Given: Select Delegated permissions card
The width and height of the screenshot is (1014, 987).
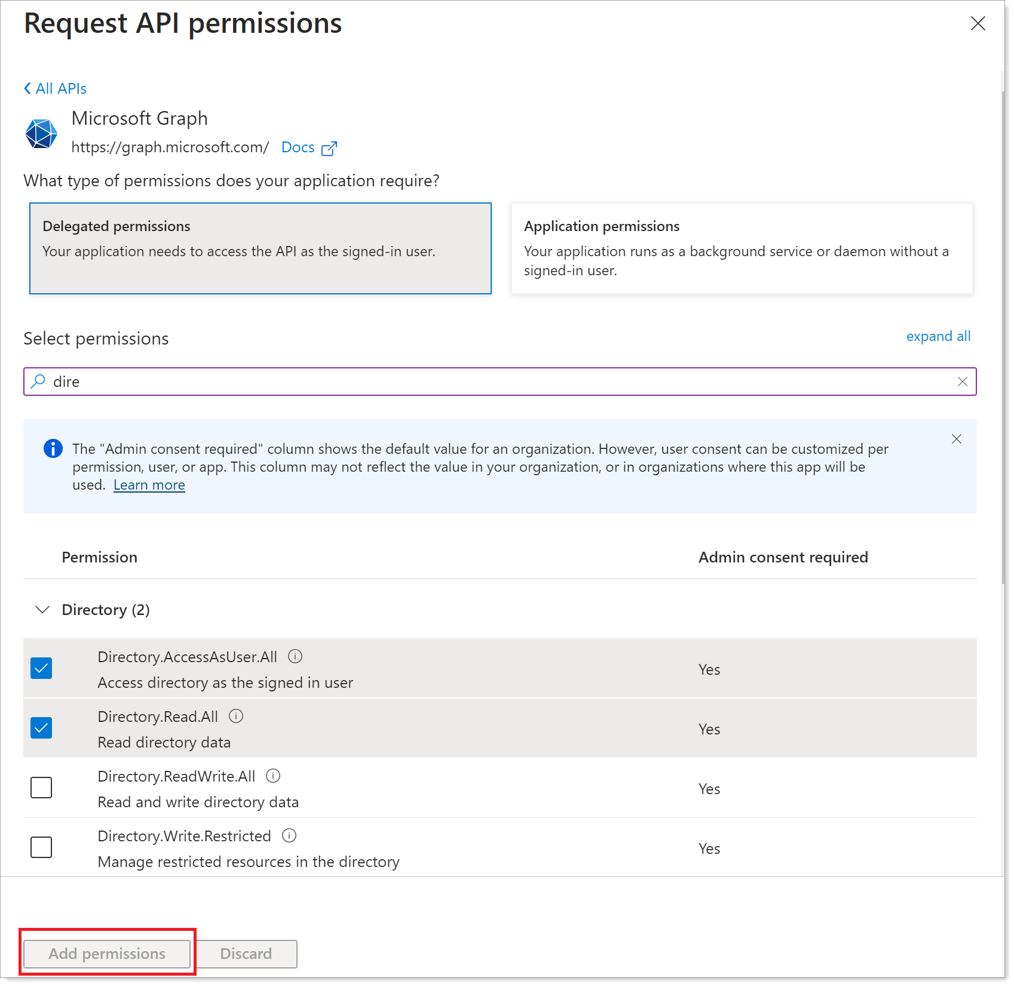Looking at the screenshot, I should tap(261, 248).
